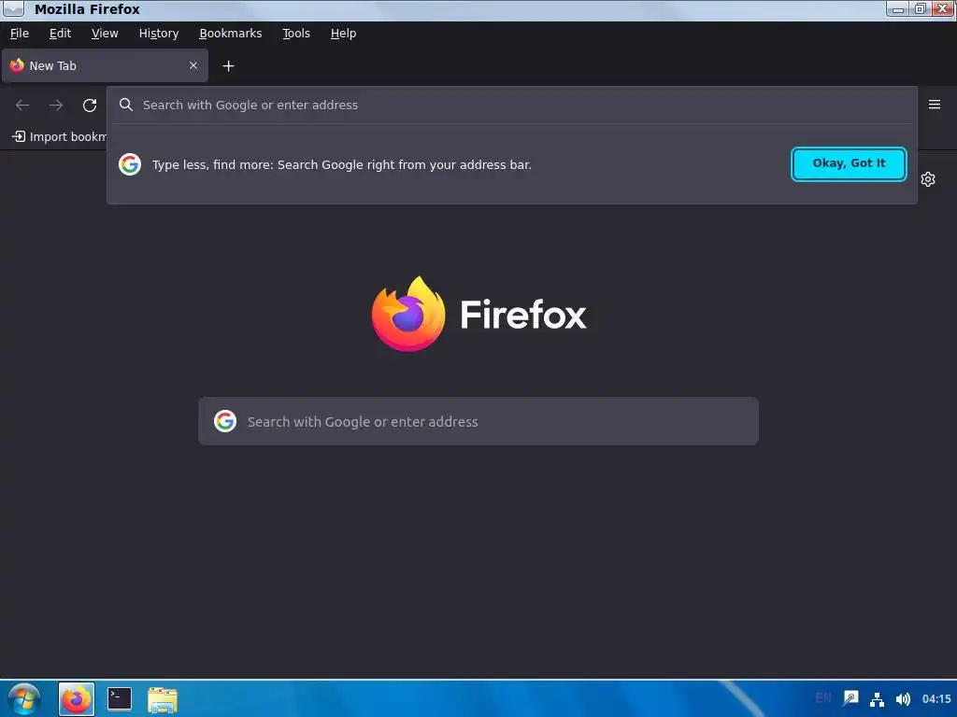This screenshot has height=717, width=957.
Task: Click Google icon in page search box
Action: coord(224,421)
